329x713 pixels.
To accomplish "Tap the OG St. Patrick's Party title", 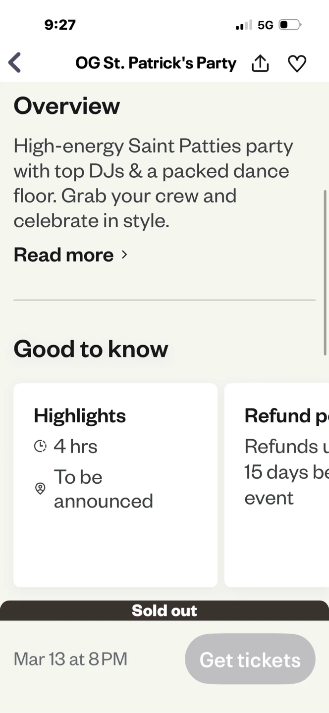I will coord(156,63).
